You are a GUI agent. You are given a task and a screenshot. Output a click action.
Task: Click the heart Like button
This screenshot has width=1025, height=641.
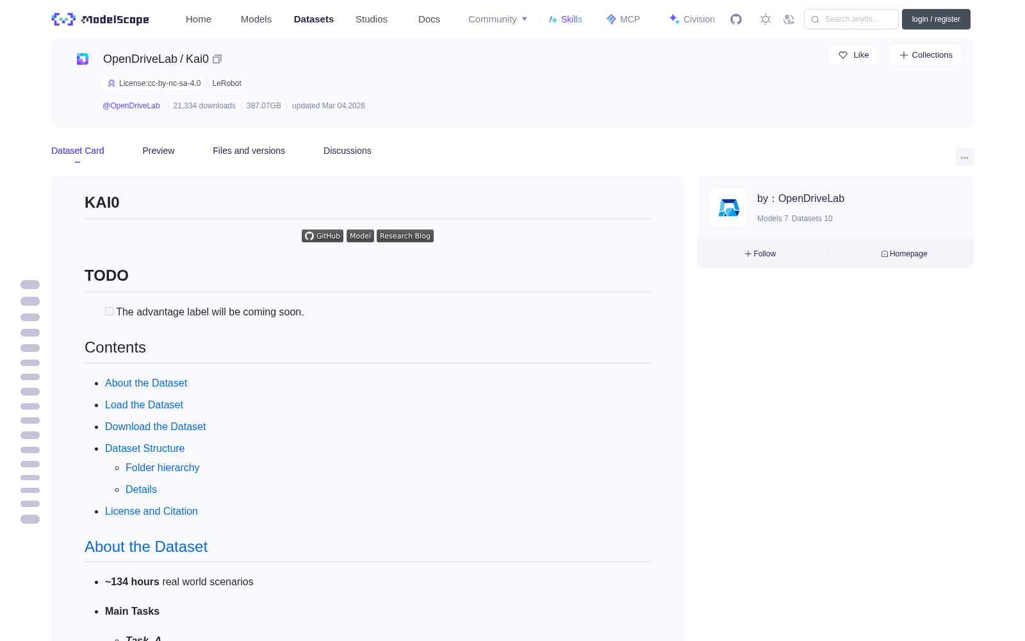[853, 55]
